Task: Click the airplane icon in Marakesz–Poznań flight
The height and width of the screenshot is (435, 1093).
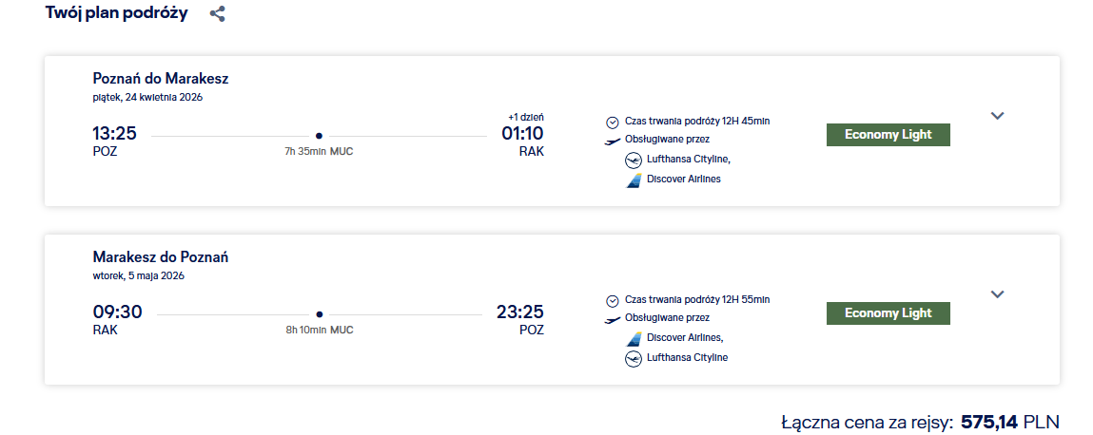Action: 612,319
